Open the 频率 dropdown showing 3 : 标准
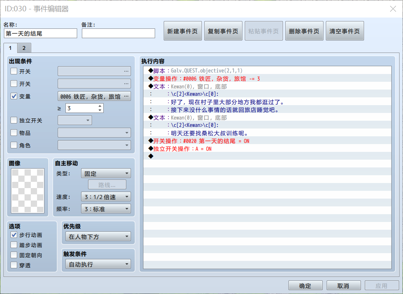This screenshot has height=294, width=403. tap(106, 209)
